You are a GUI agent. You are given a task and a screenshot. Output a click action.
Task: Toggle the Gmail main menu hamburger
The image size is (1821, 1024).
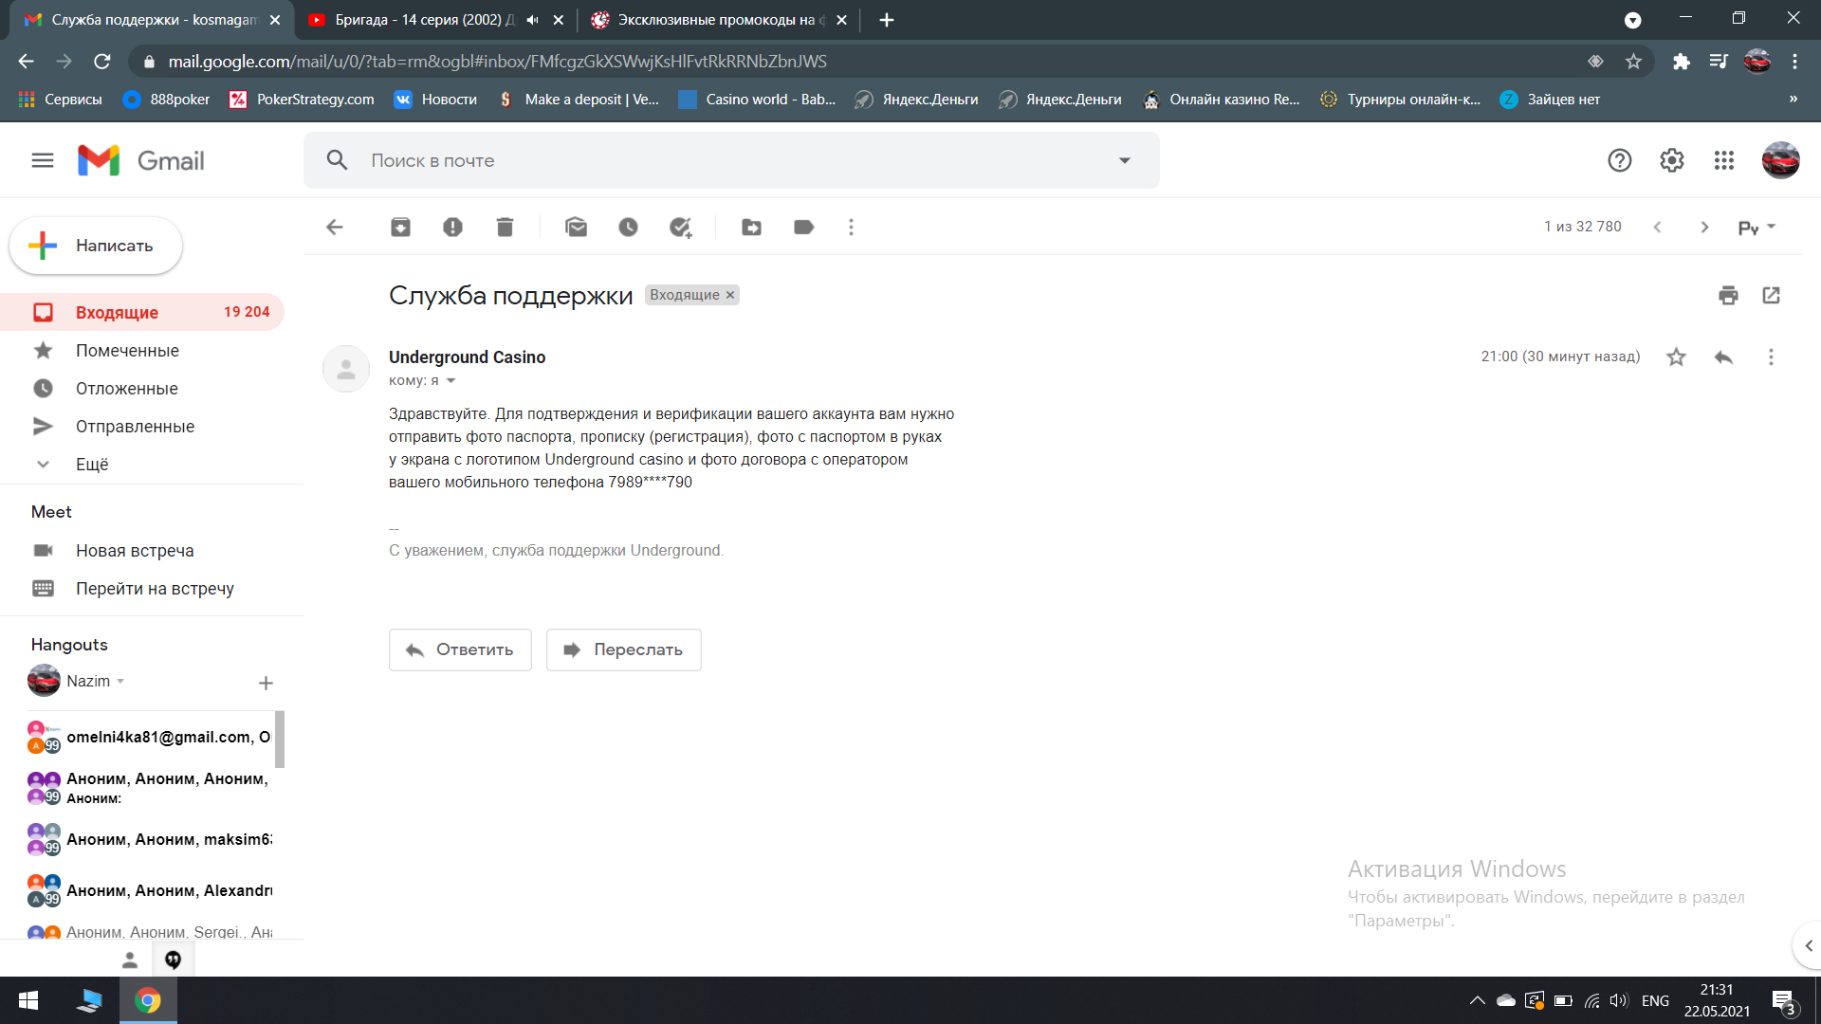pos(43,161)
